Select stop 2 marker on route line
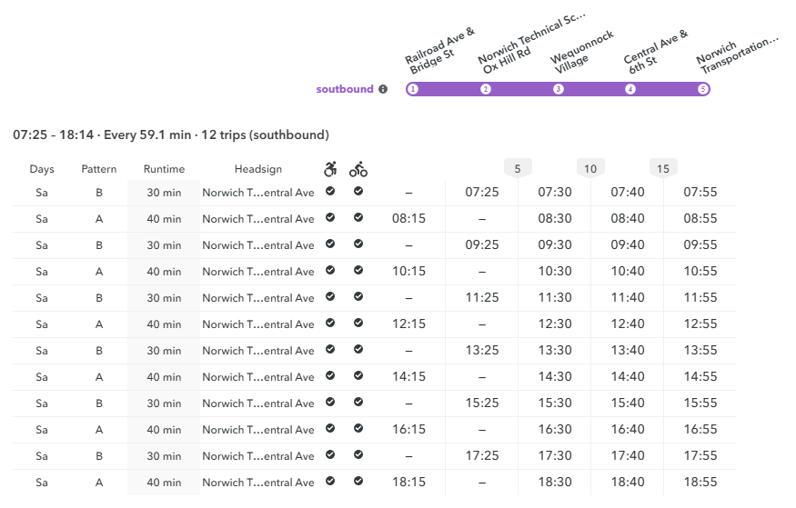The height and width of the screenshot is (508, 796). (x=486, y=89)
